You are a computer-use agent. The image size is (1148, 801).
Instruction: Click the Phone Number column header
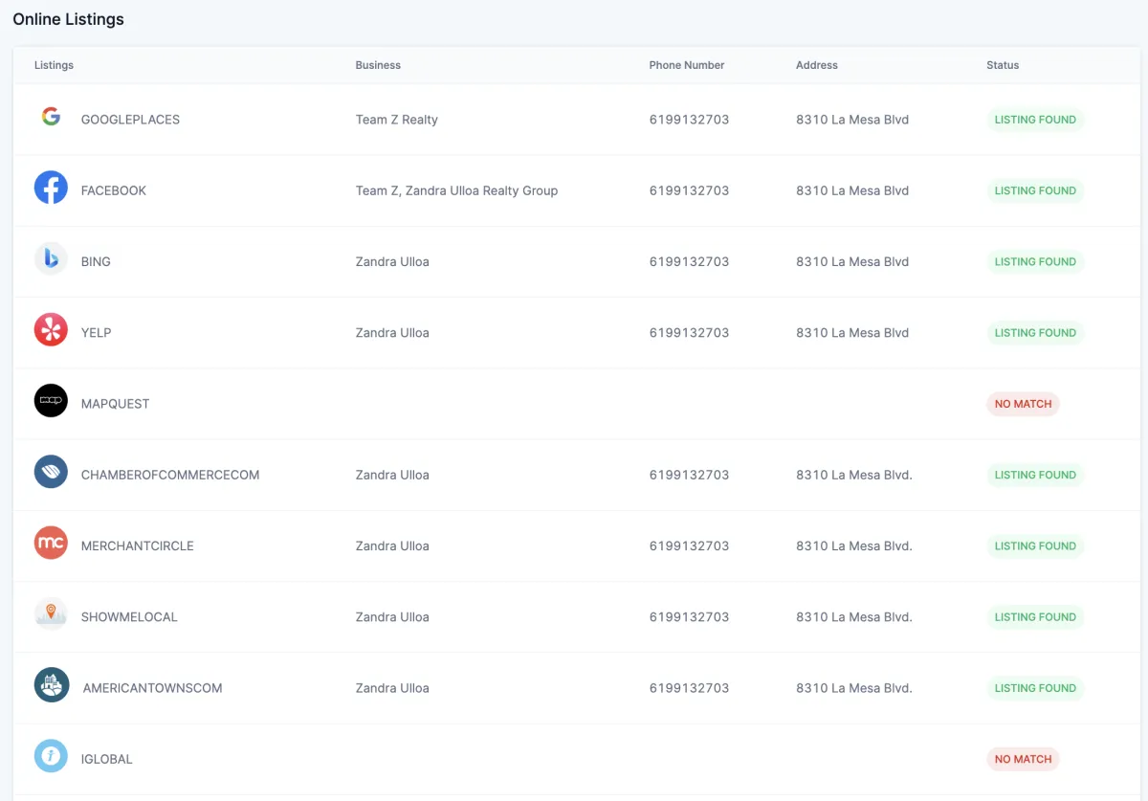[x=687, y=65]
